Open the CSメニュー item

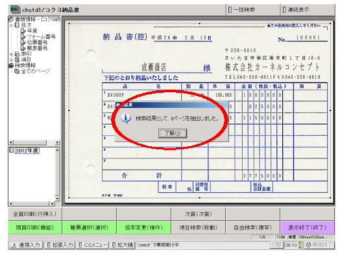[93, 245]
